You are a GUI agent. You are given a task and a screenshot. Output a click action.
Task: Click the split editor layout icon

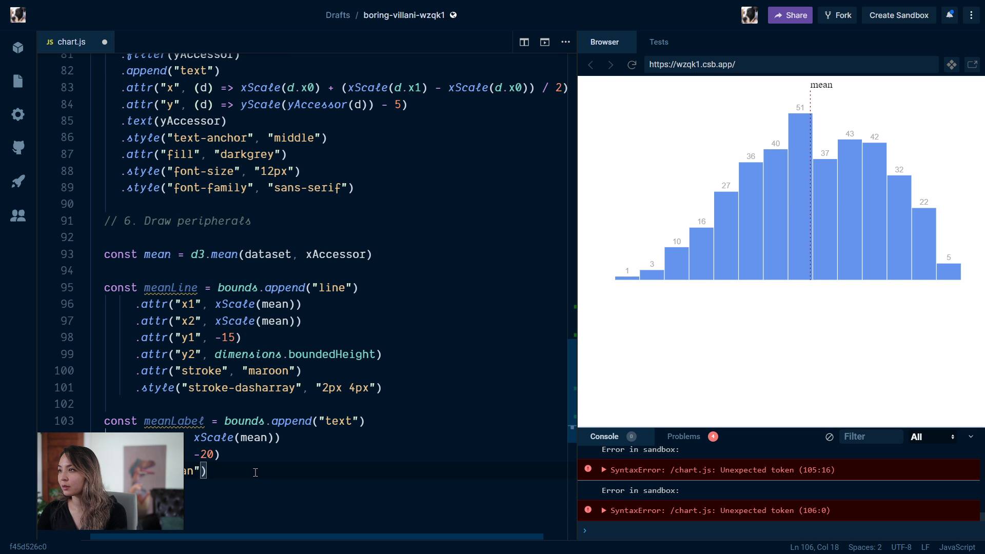[524, 42]
